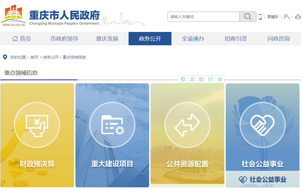Click the Chongqing government logo
Image resolution: width=302 pixels, height=190 pixels.
[x=14, y=15]
